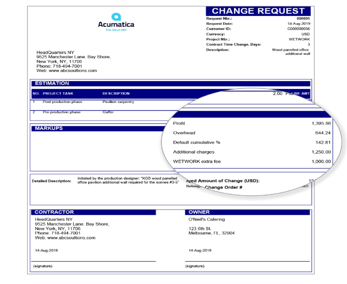This screenshot has height=284, width=347.
Task: Click owner date 14-Aug-2019
Action: tap(200, 251)
